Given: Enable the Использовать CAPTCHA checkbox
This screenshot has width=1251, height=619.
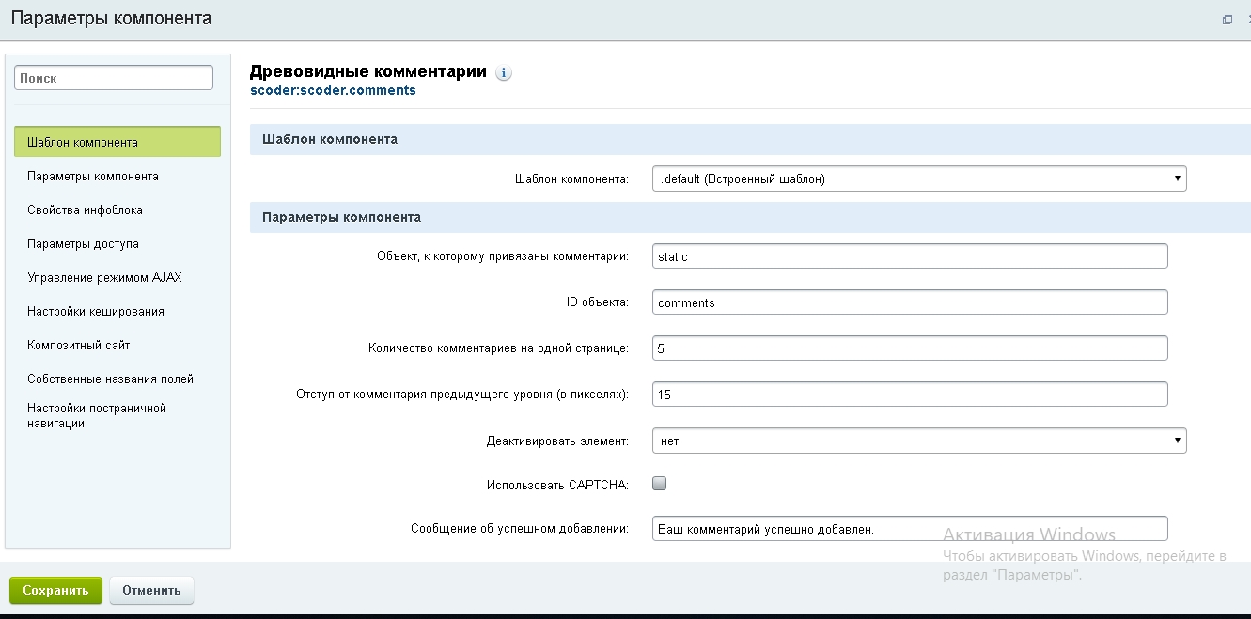Looking at the screenshot, I should pos(659,484).
